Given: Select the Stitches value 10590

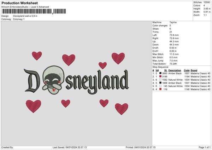Looking at the screenshot, I should coord(207,2).
